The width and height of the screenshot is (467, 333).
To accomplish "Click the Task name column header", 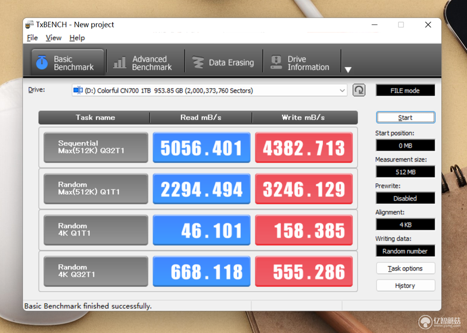I will coord(95,118).
